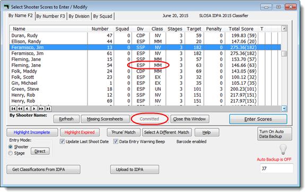Toggle Update Last Shoot Date checkbox
Image resolution: width=305 pixels, height=192 pixels.
(x=62, y=142)
